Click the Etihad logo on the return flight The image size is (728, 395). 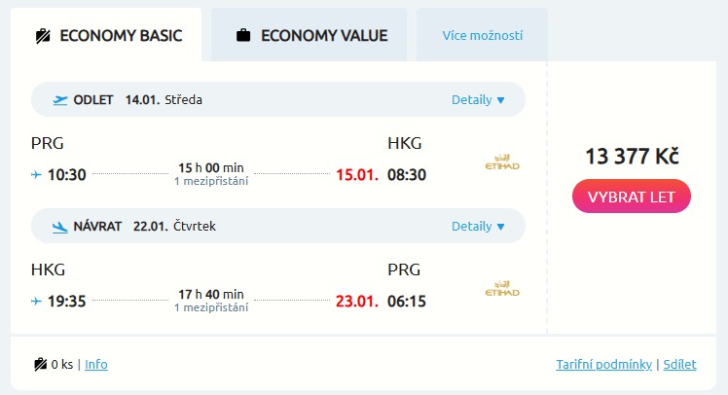pyautogui.click(x=502, y=288)
